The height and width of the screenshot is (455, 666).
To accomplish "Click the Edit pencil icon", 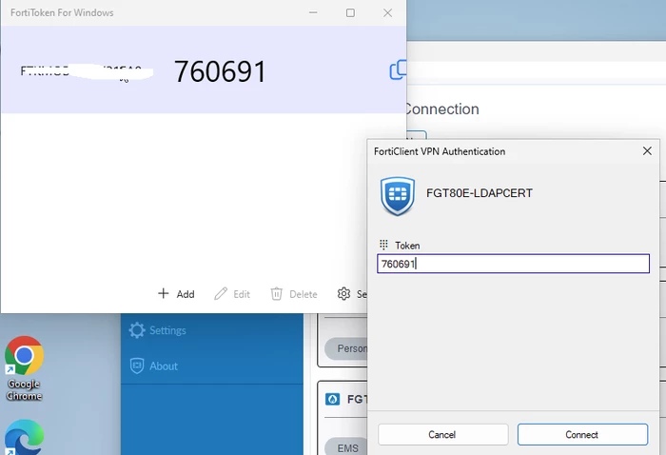I will pyautogui.click(x=221, y=293).
